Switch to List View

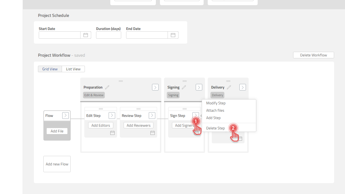click(x=73, y=69)
